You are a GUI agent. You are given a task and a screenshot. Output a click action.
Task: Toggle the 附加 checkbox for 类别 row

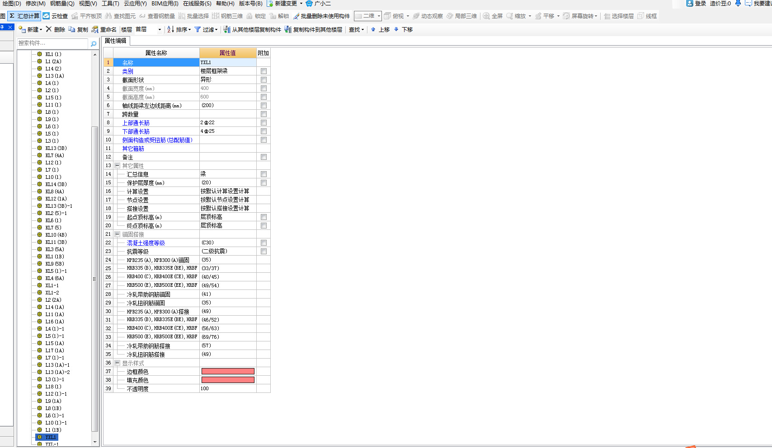(264, 71)
